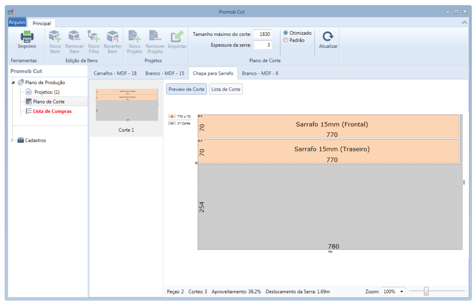The height and width of the screenshot is (303, 474).
Task: Click the Plano de Produção tree icon
Action: pos(21,82)
